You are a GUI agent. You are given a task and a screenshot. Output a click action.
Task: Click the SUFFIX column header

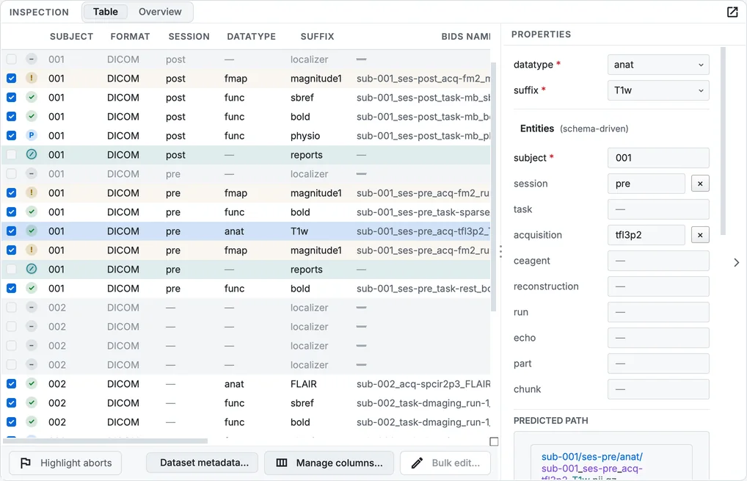[317, 37]
